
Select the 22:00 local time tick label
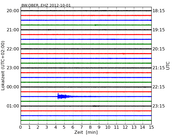[x=13, y=49]
